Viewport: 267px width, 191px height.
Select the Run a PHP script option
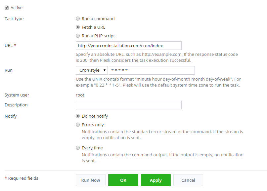tap(78, 36)
